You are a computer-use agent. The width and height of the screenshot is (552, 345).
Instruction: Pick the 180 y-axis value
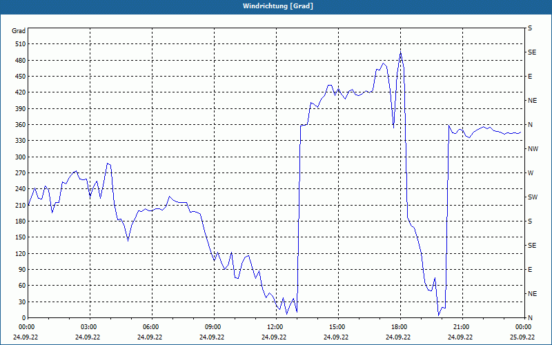[x=21, y=221]
